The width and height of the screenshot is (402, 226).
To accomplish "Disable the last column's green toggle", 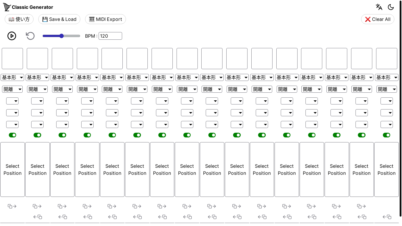I will (386, 135).
